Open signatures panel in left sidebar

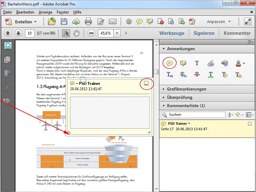coord(8,46)
